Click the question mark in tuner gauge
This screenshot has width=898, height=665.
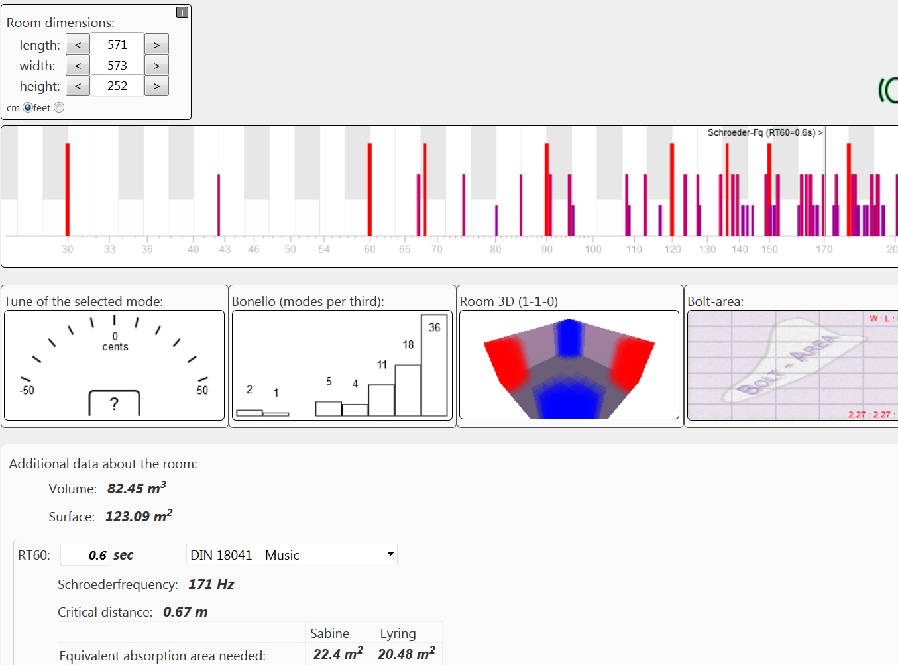click(114, 403)
